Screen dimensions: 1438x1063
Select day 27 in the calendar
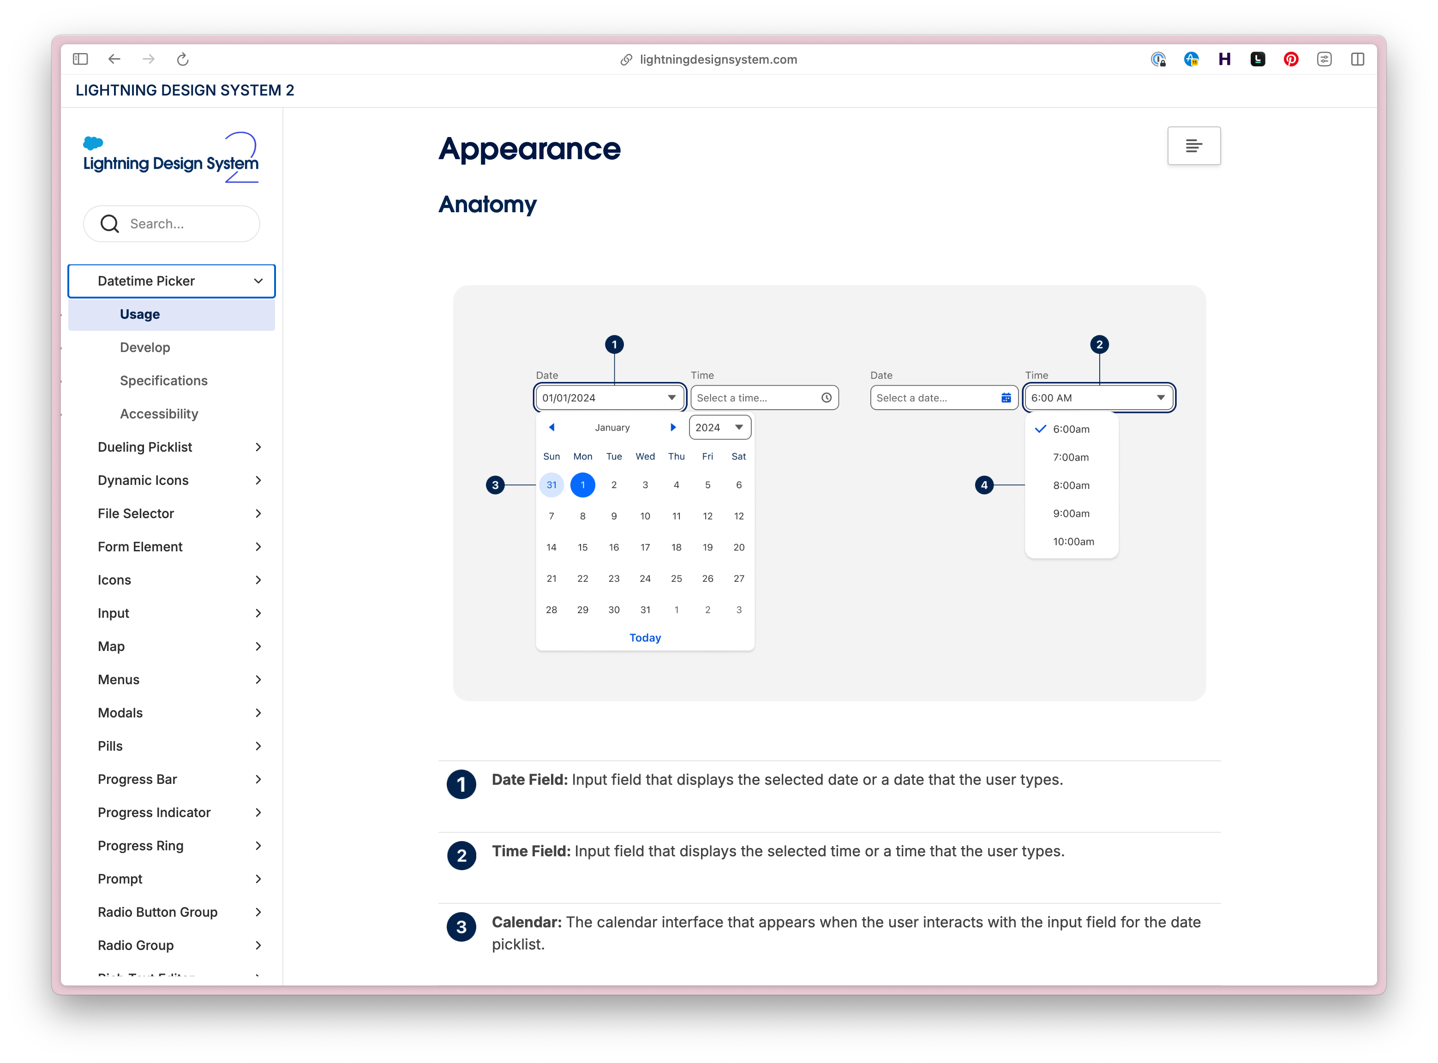point(739,579)
